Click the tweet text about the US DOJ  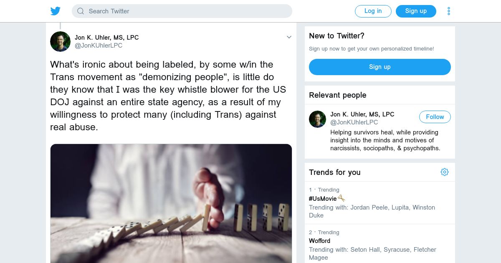click(167, 96)
